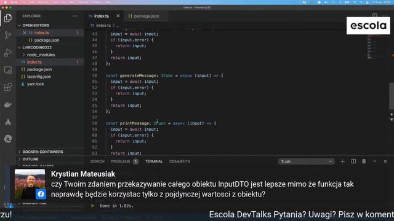Viewport: 394px width, 221px height.
Task: Close index.ts in Open Editors list
Action: 25,33
